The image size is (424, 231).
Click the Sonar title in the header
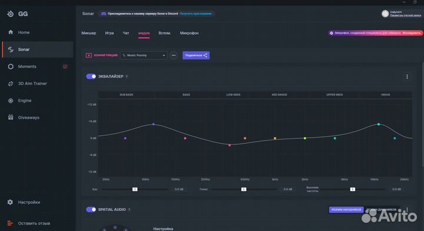pos(88,14)
